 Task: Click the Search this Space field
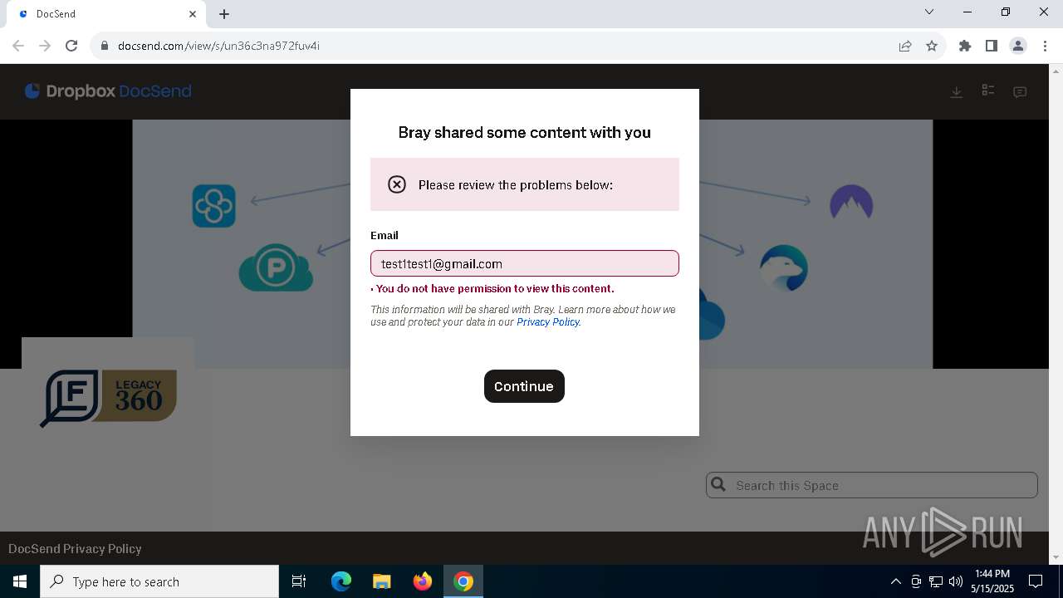[x=872, y=485]
